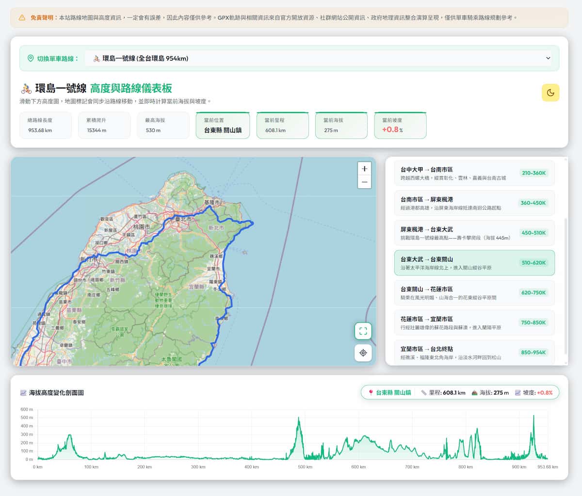Click the 總路線長度 953.68 km card
The height and width of the screenshot is (496, 582).
(46, 125)
